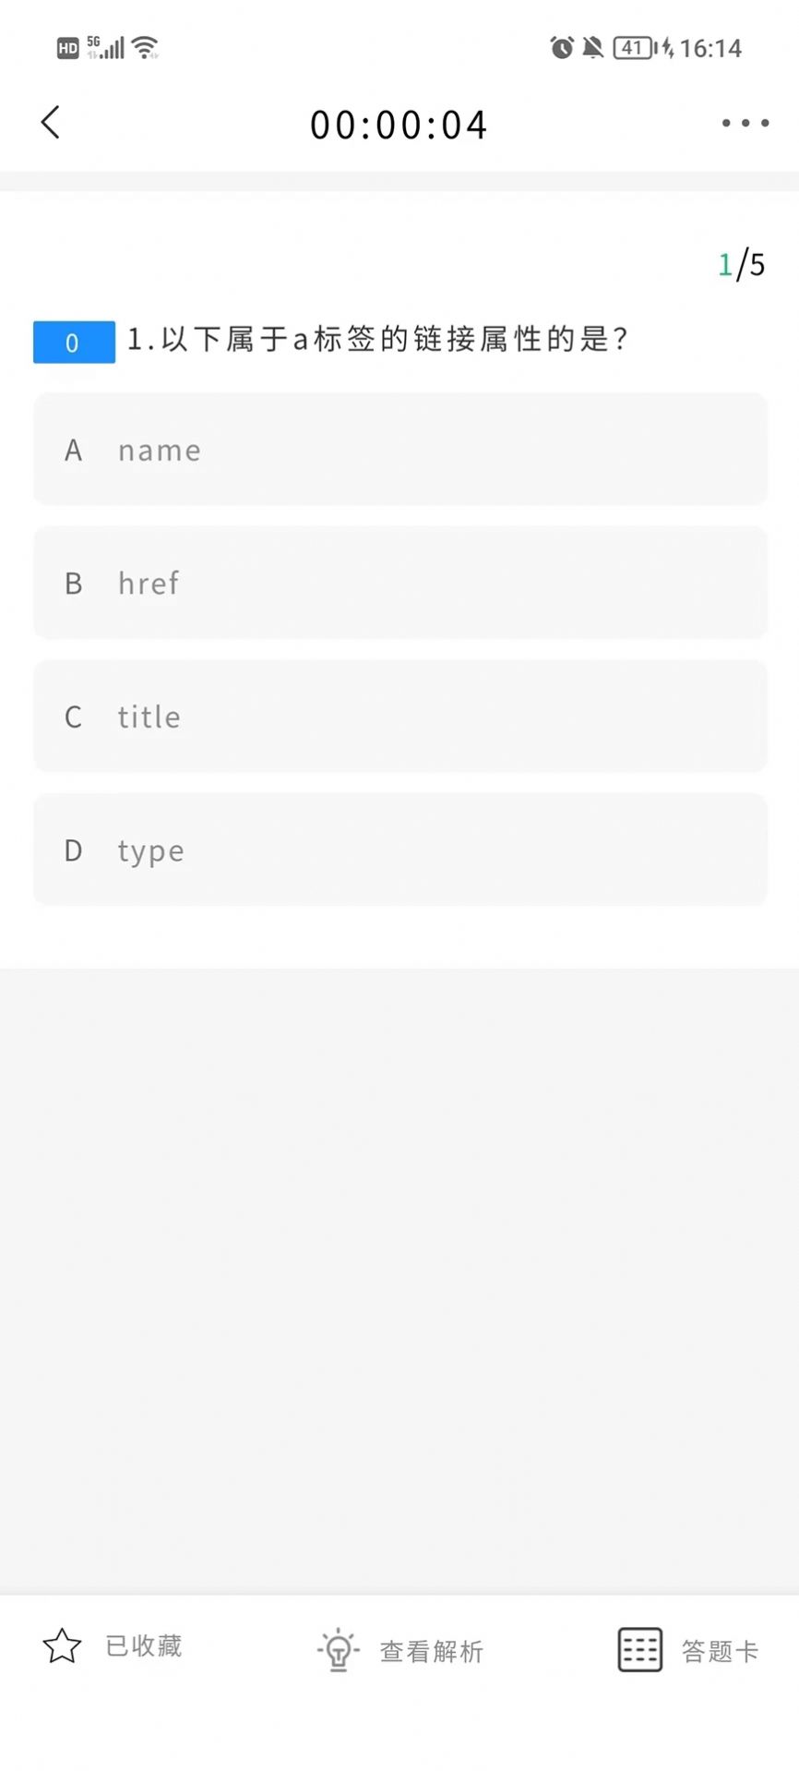Choose option C title
The height and width of the screenshot is (1771, 799).
(x=400, y=717)
